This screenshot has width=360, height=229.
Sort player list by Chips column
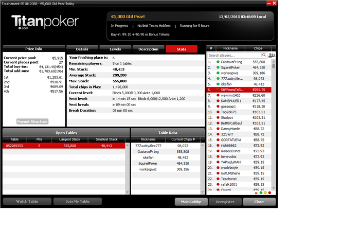pyautogui.click(x=258, y=48)
